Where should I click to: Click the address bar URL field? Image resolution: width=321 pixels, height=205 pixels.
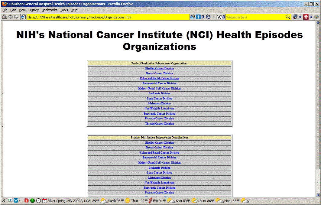tap(108, 17)
